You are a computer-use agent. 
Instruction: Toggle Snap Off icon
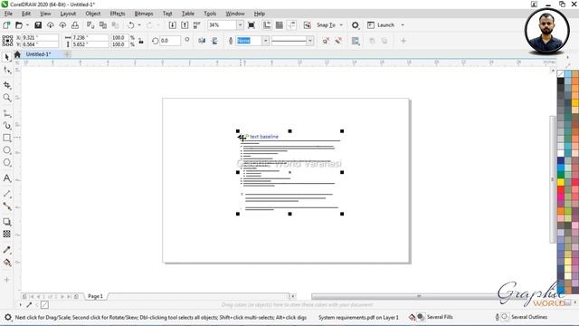point(307,25)
